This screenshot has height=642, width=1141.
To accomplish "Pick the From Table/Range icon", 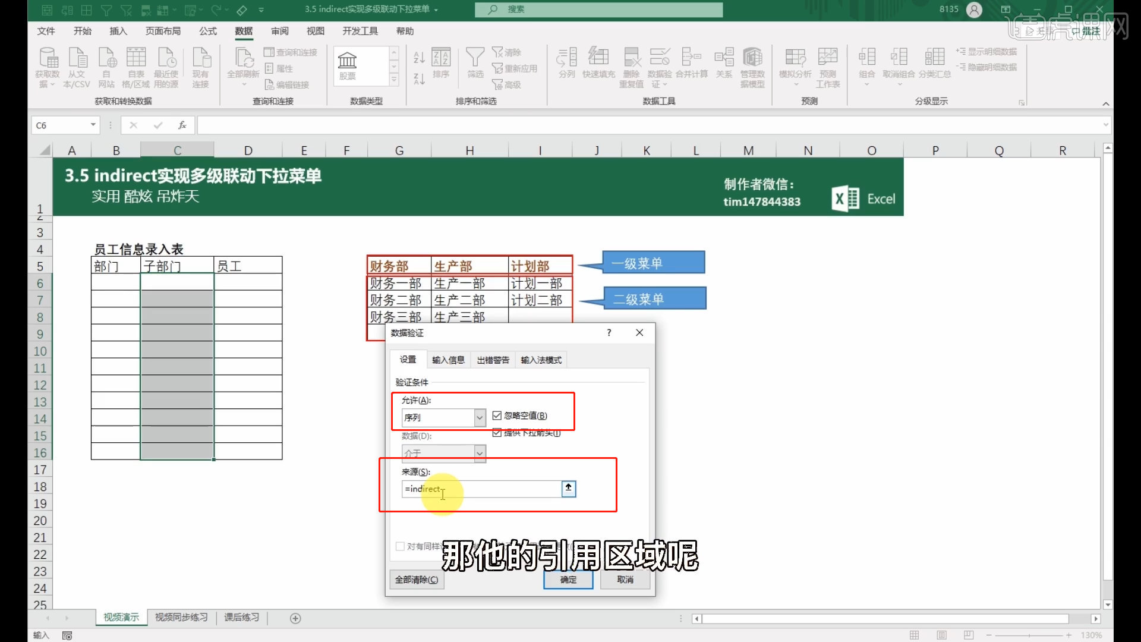I will (x=136, y=67).
